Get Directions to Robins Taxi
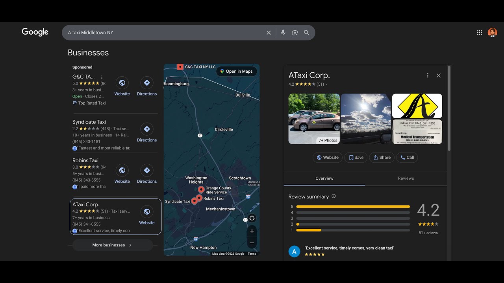Screen dimensions: 504x283 pyautogui.click(x=147, y=174)
